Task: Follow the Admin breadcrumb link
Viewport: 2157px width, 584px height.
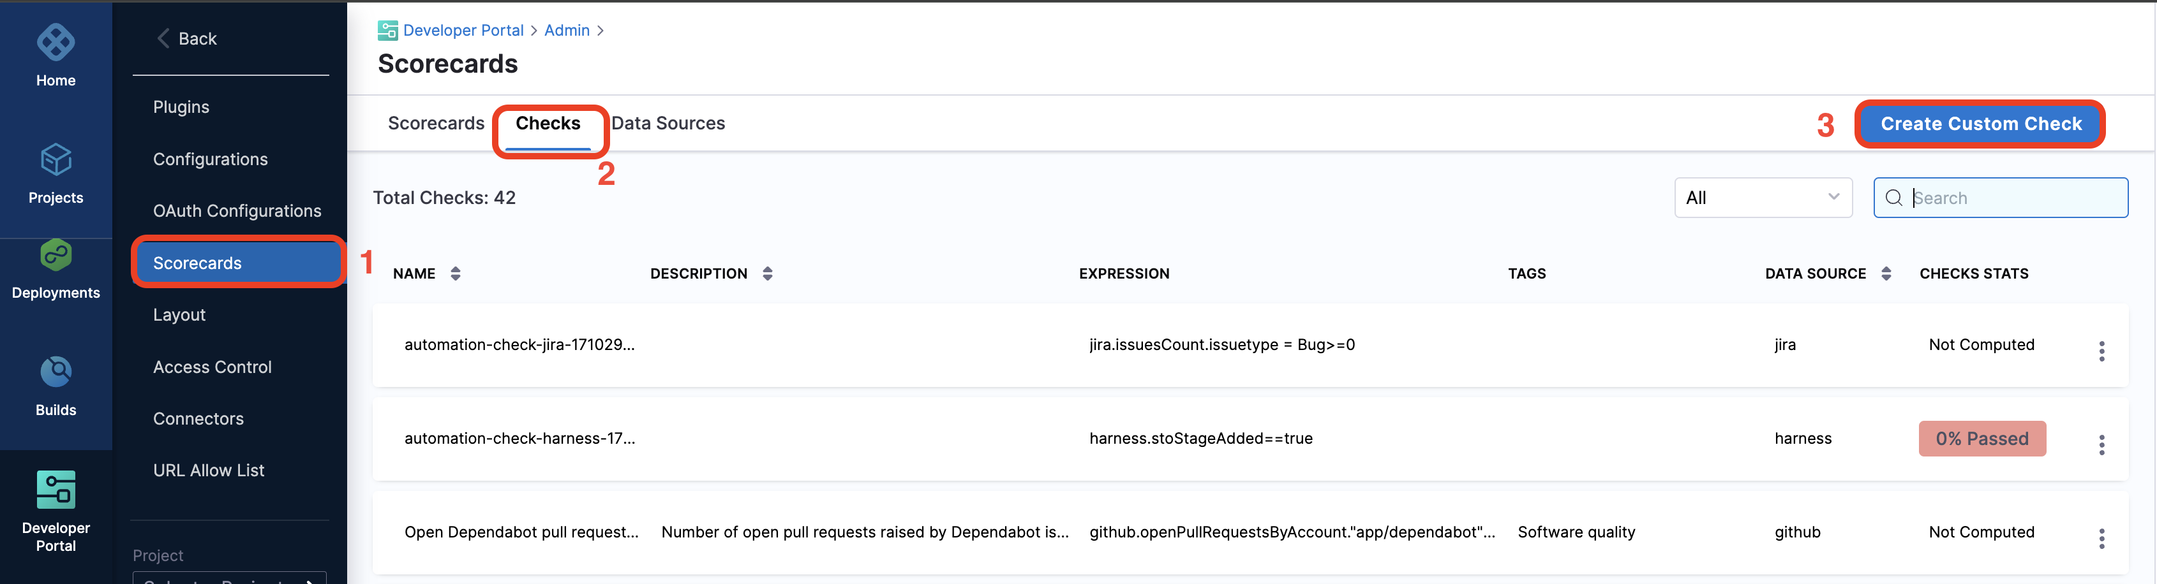Action: (x=567, y=31)
